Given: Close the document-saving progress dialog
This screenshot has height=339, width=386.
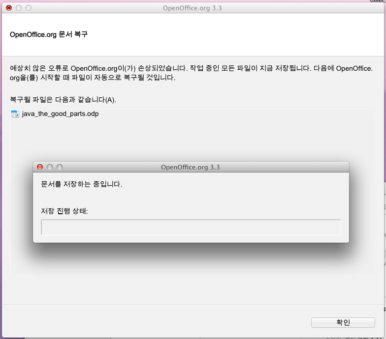Looking at the screenshot, I should [x=40, y=167].
